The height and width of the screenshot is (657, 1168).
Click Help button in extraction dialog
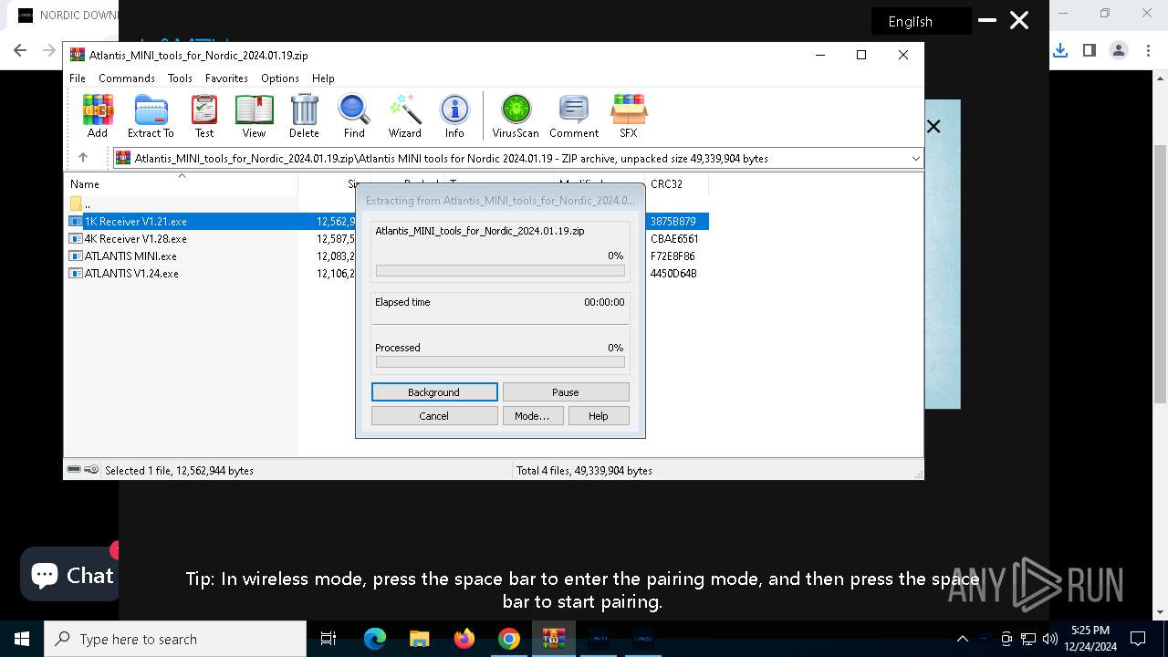click(599, 416)
